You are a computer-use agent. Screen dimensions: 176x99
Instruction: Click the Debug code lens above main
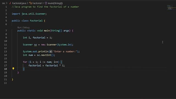26,28
